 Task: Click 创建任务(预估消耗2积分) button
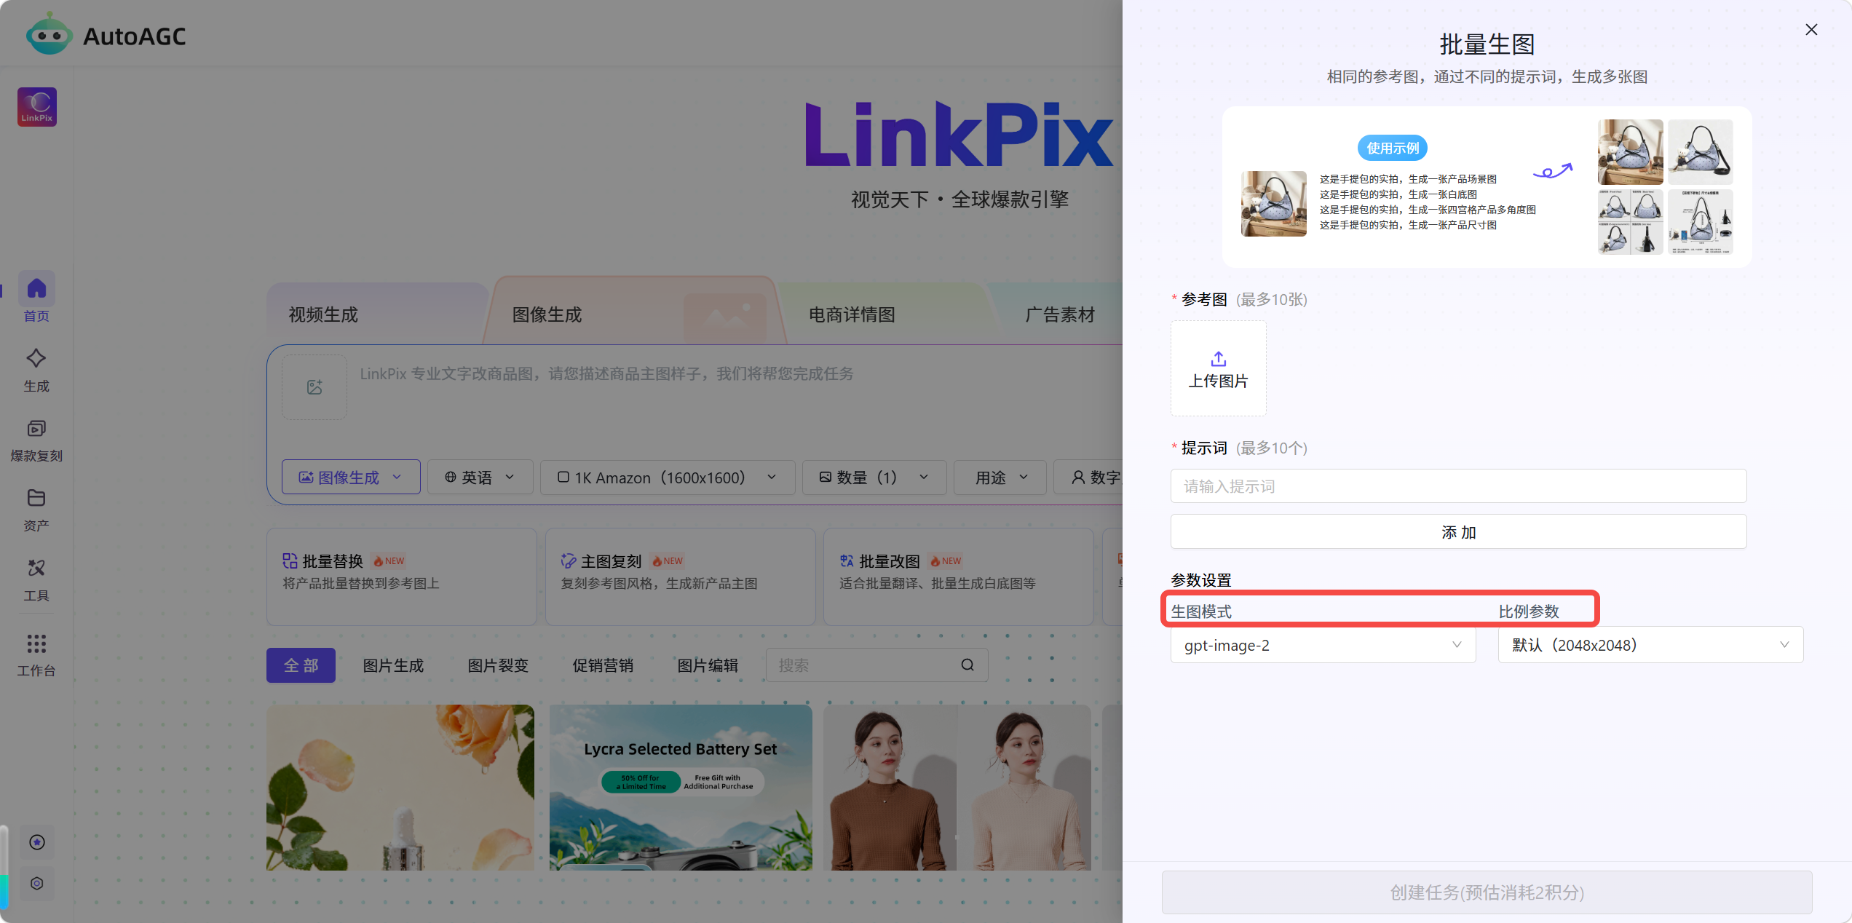1487,892
